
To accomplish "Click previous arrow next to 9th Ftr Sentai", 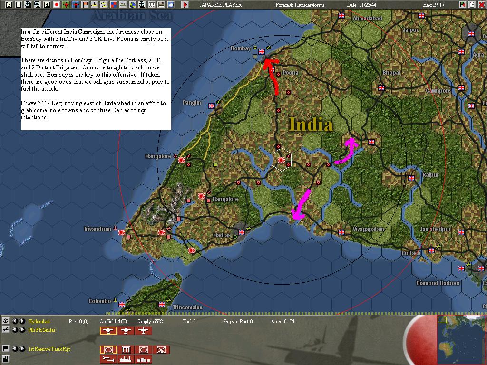I will coord(15,330).
